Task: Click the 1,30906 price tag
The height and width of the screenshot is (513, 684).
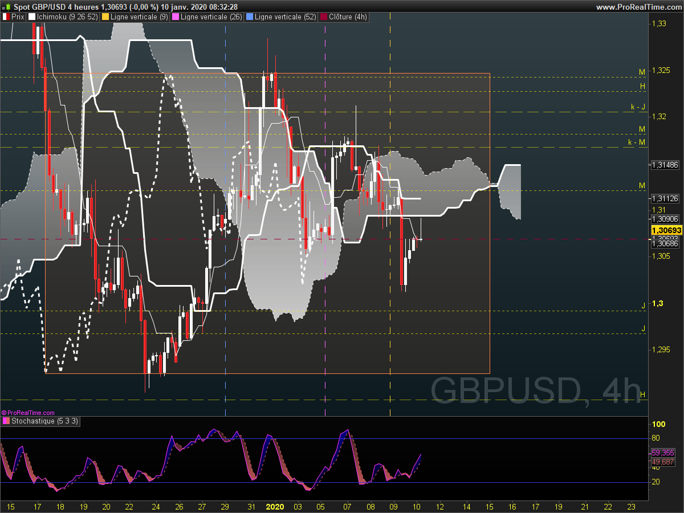Action: point(665,219)
